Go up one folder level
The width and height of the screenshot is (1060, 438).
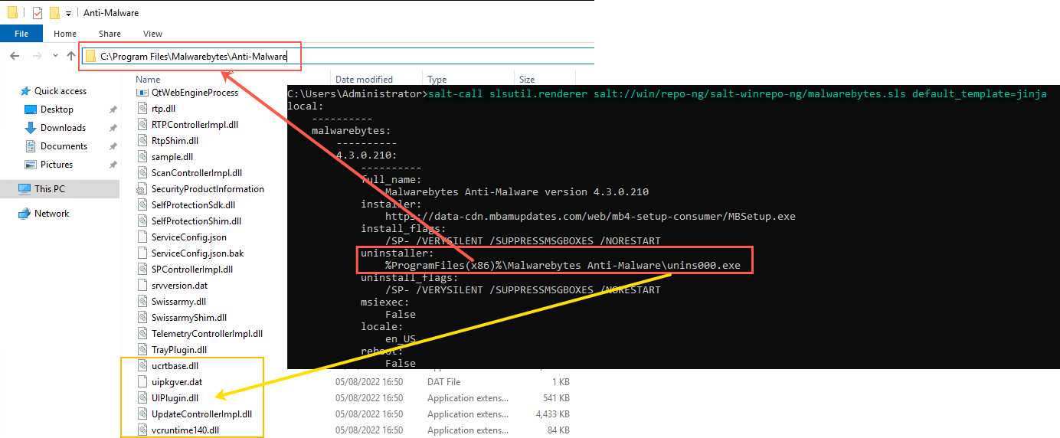pyautogui.click(x=71, y=56)
